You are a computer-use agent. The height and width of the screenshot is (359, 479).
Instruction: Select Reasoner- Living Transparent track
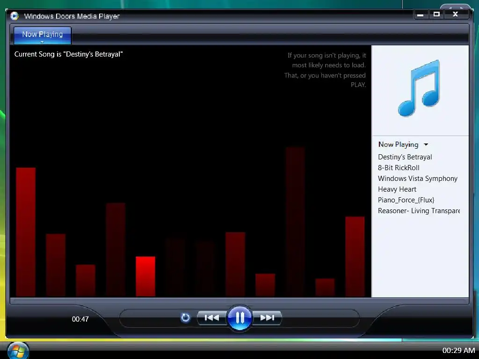[x=419, y=211]
